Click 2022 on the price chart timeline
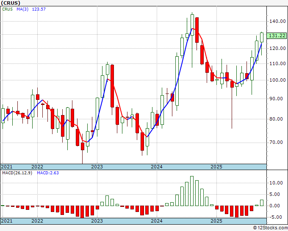Viewport: 288px width, 231px height. click(x=37, y=167)
